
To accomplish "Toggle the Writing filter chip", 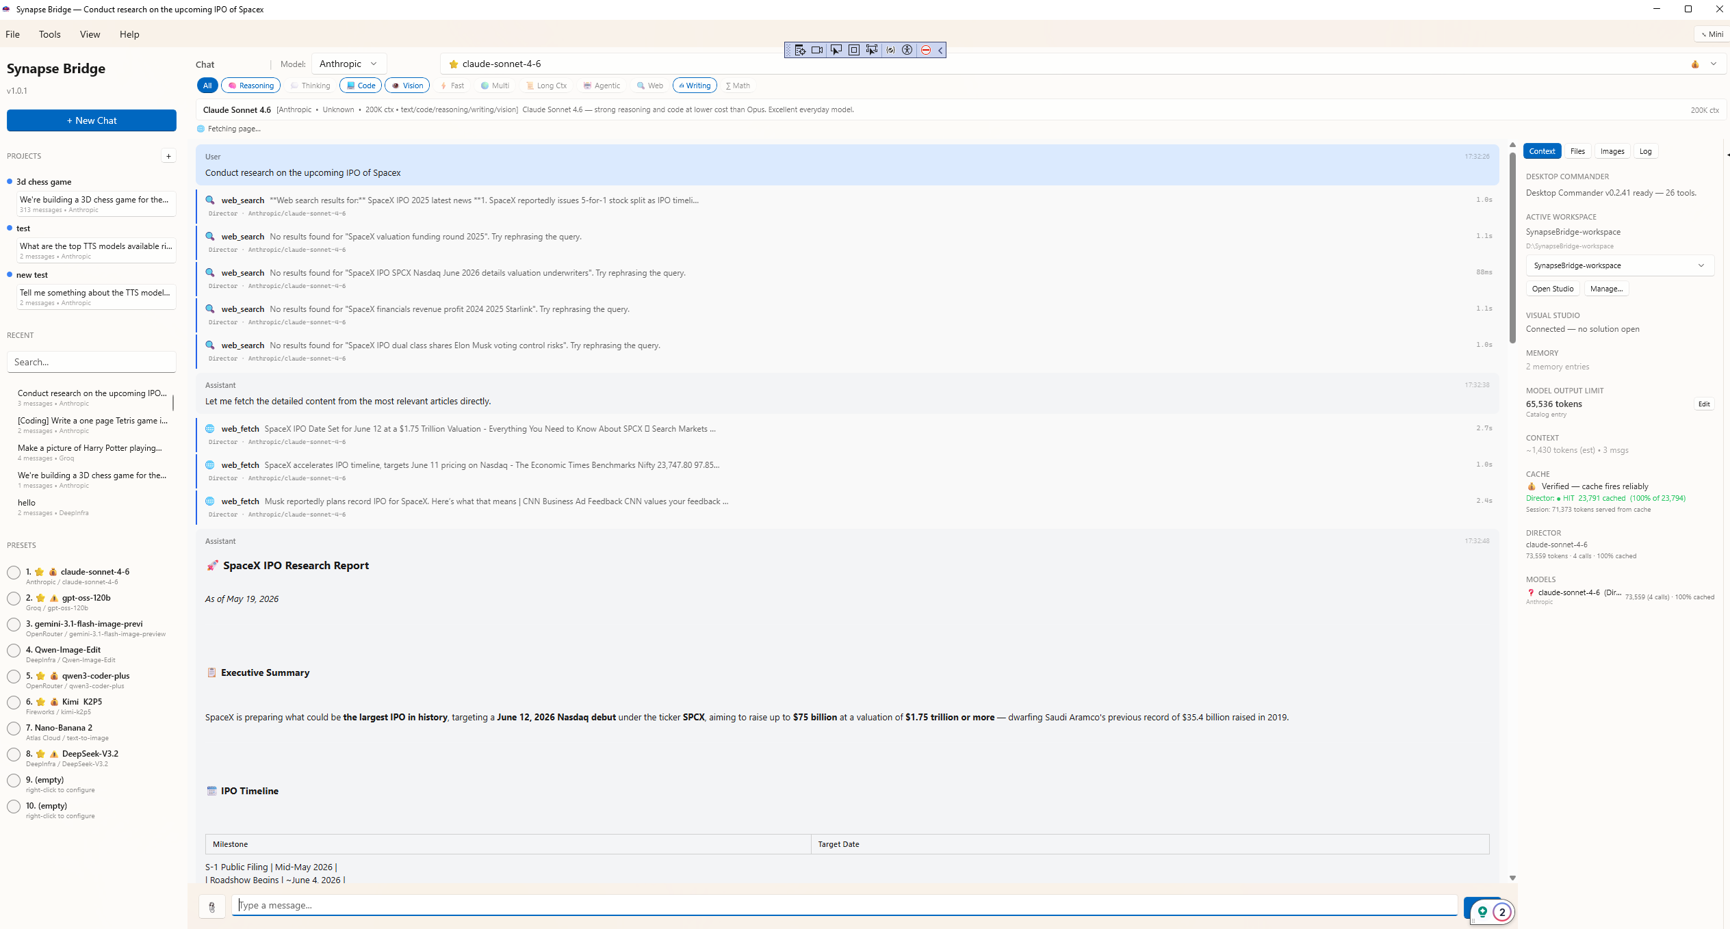I will pyautogui.click(x=695, y=86).
